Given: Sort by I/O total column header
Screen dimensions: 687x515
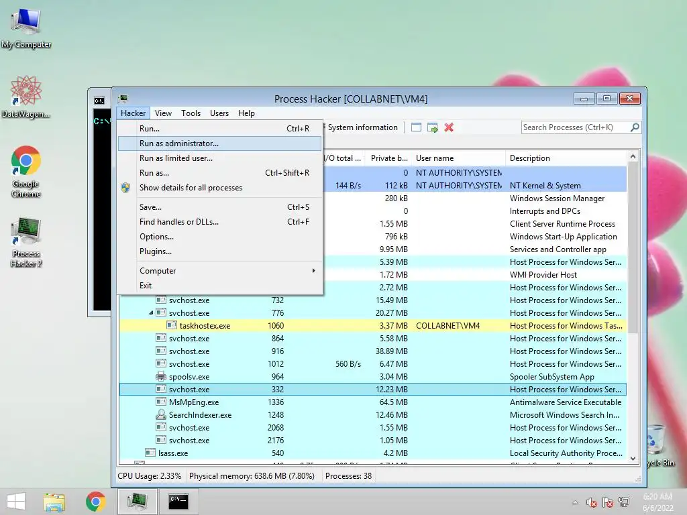Looking at the screenshot, I should (344, 158).
